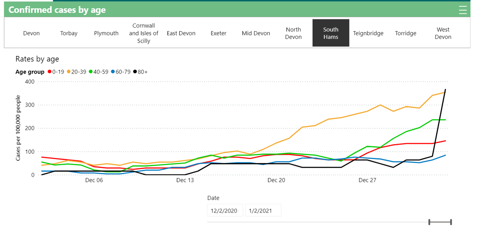Click the Dec 20 axis label

coord(276,181)
